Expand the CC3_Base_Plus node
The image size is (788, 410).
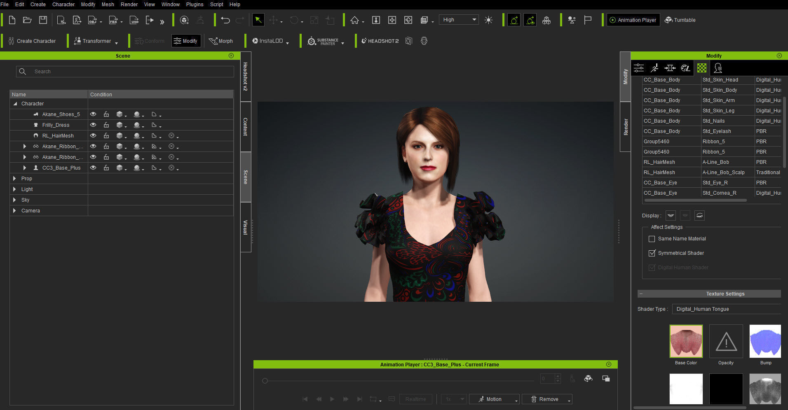coord(25,168)
